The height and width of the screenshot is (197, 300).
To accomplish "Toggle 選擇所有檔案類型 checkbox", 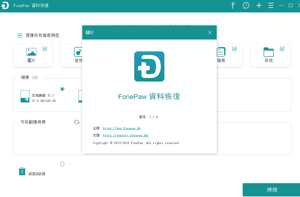I will pos(20,35).
